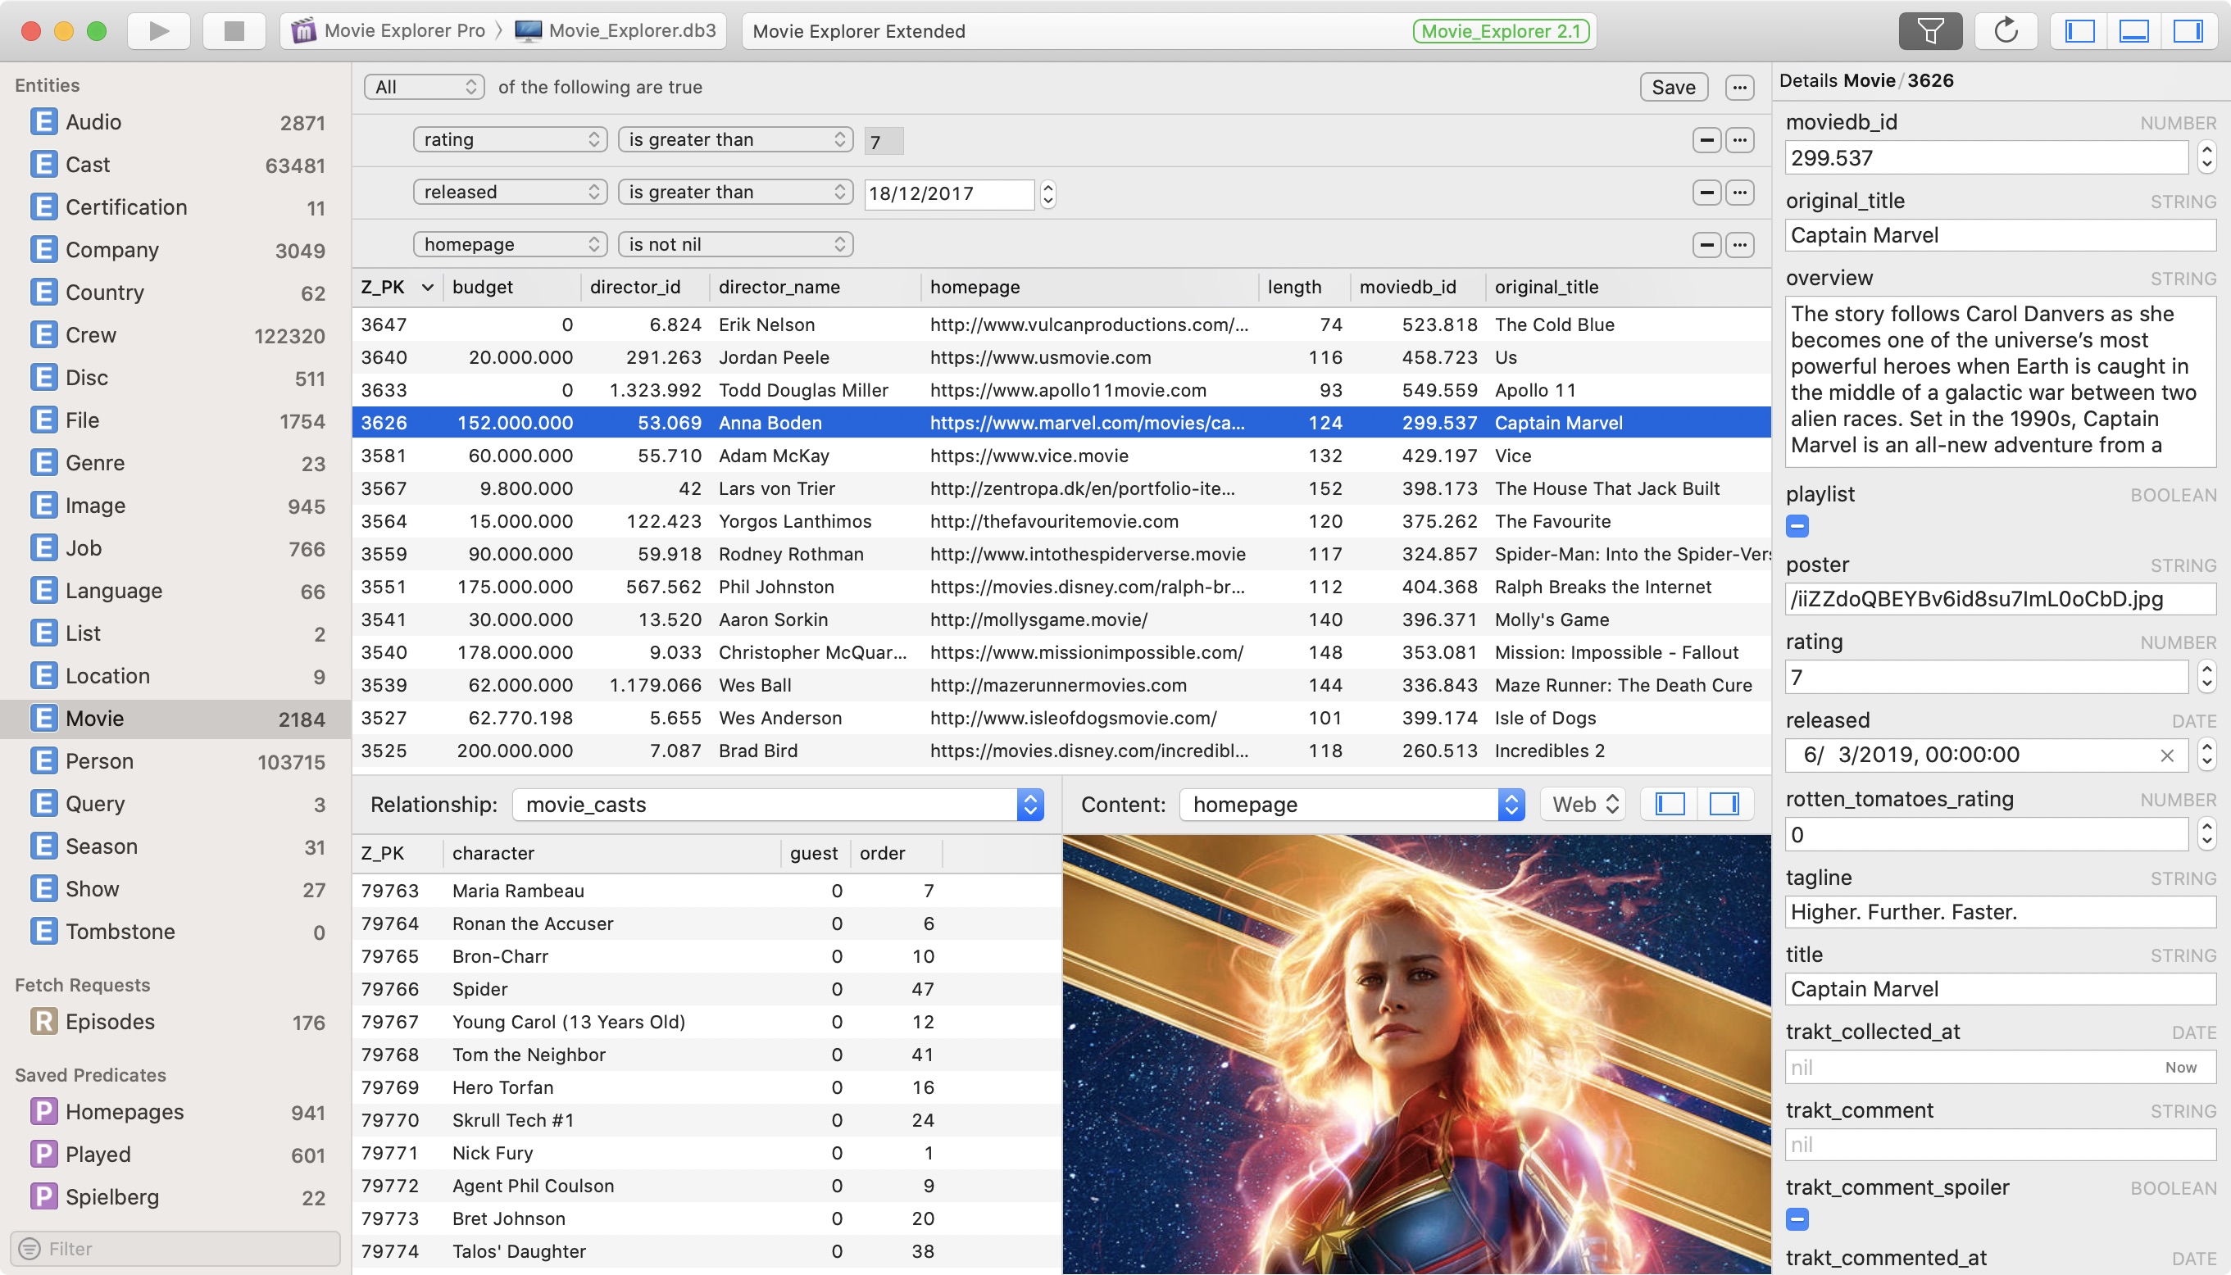Click the released date clear button

pos(2166,754)
